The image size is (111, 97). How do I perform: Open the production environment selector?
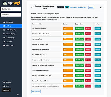(x=11, y=15)
